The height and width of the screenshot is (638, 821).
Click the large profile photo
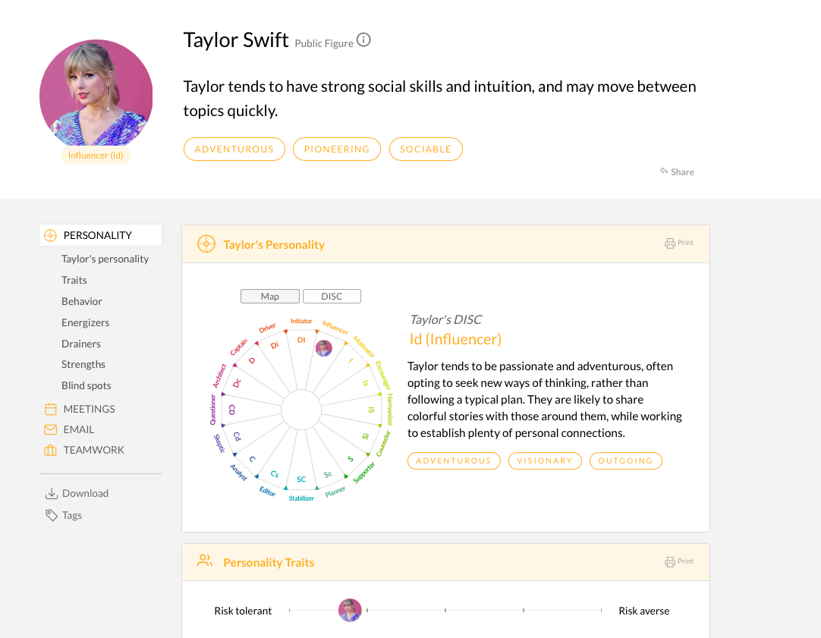point(96,95)
